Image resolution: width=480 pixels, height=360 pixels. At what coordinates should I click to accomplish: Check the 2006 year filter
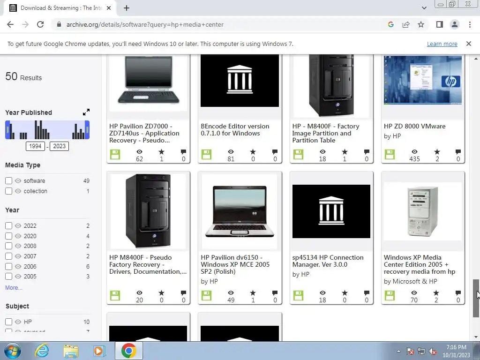[8, 266]
